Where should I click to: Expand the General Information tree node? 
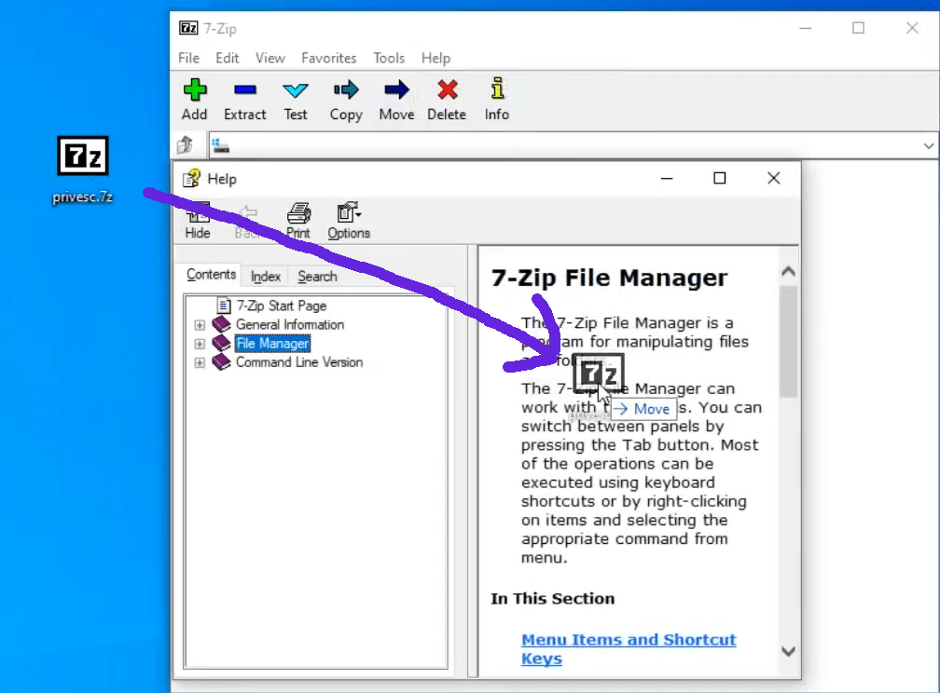click(x=200, y=325)
